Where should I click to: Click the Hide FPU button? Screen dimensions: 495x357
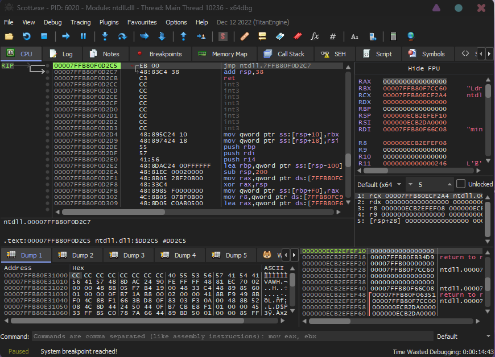[424, 69]
